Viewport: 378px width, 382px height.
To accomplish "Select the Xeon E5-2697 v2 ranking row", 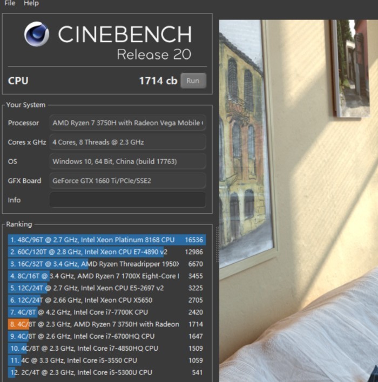I will click(x=107, y=288).
